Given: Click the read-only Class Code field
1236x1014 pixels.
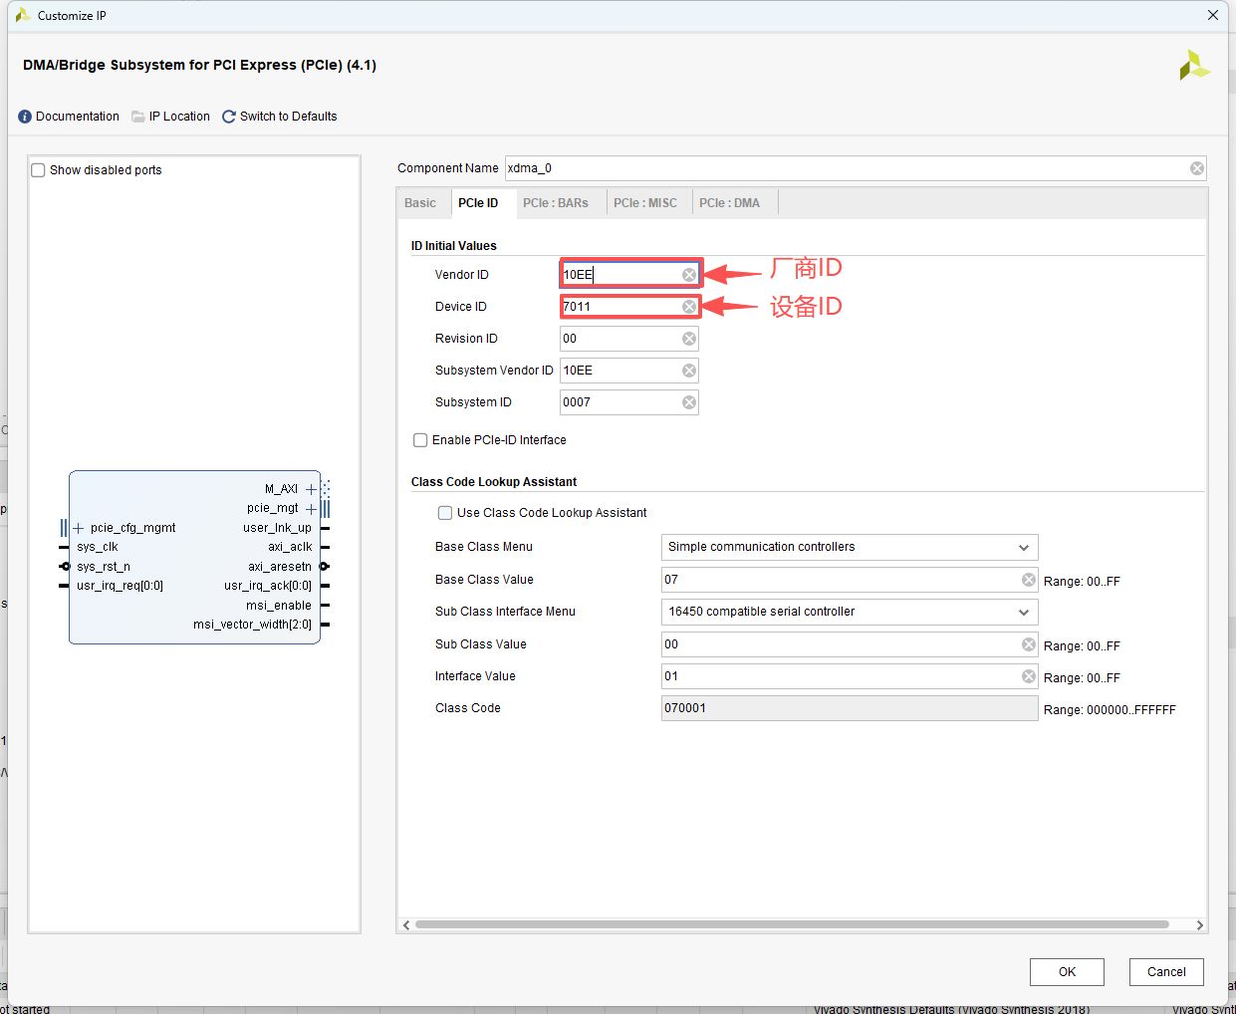Looking at the screenshot, I should 850,708.
